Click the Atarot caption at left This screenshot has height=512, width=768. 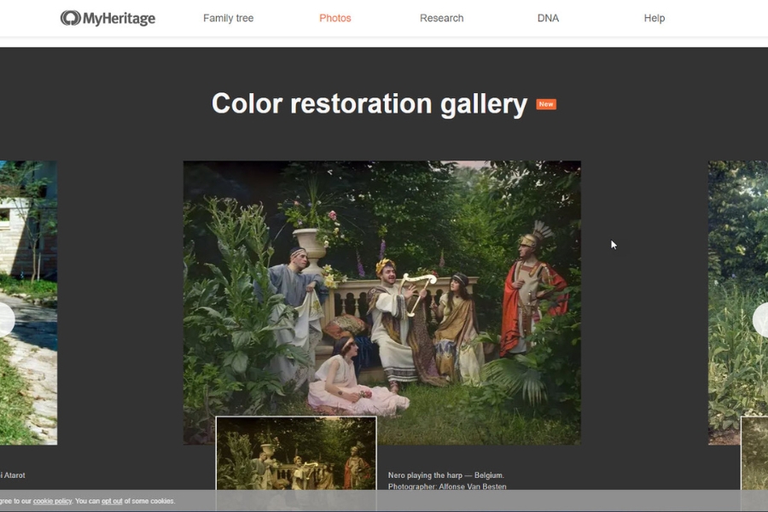pos(13,475)
